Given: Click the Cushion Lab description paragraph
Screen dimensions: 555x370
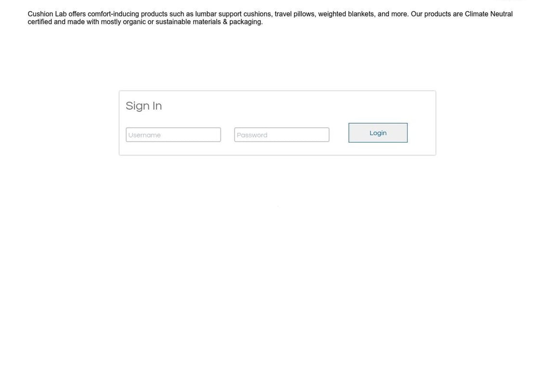Looking at the screenshot, I should 270,18.
